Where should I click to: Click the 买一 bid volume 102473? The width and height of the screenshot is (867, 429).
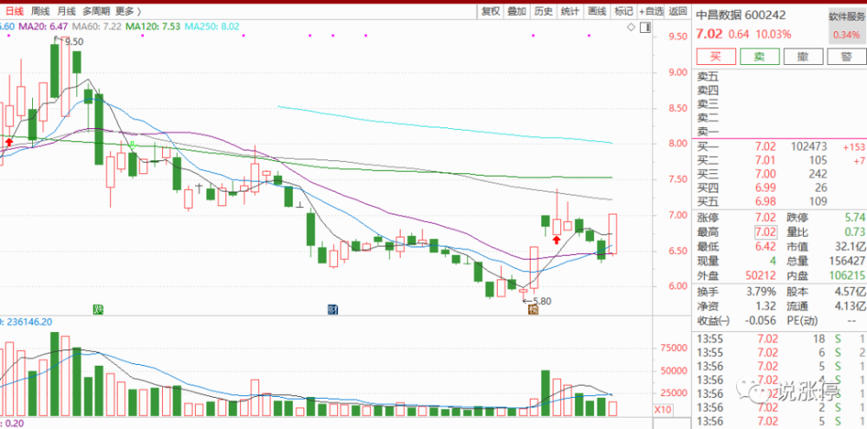[808, 146]
